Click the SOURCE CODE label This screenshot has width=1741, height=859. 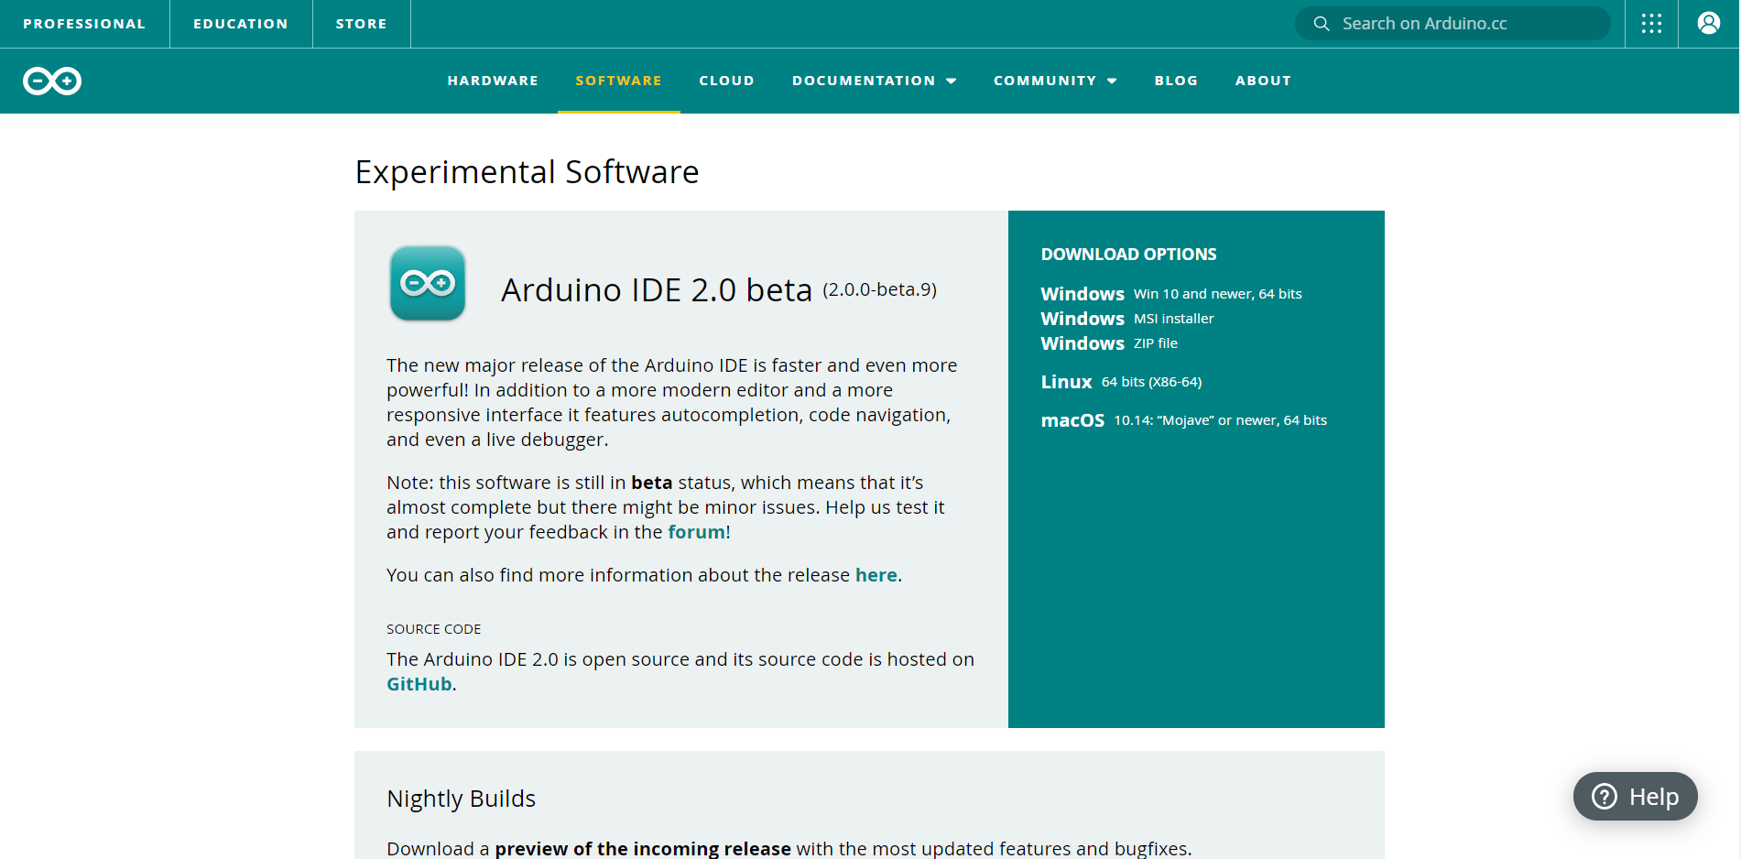click(x=434, y=629)
